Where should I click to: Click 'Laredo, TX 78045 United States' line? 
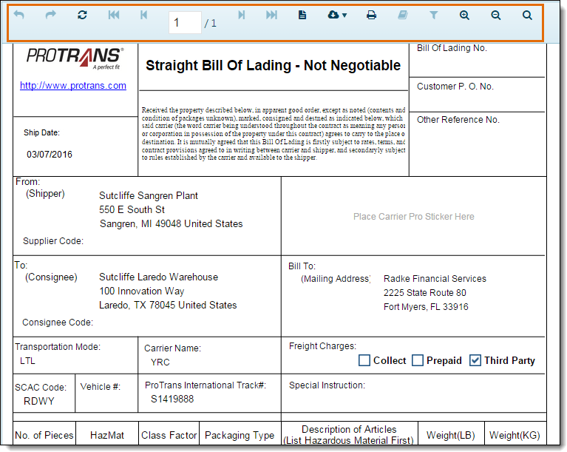pyautogui.click(x=168, y=306)
